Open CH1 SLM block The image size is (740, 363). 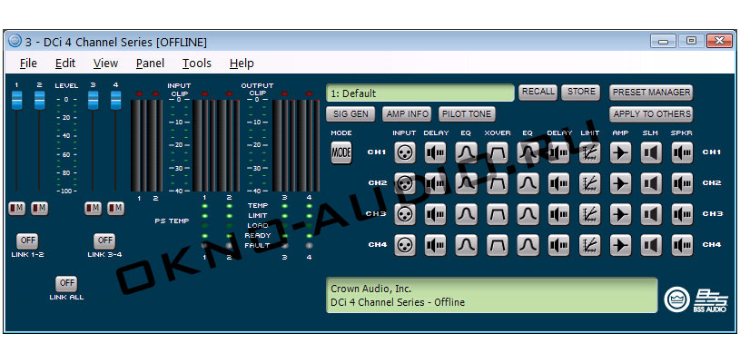click(x=651, y=152)
